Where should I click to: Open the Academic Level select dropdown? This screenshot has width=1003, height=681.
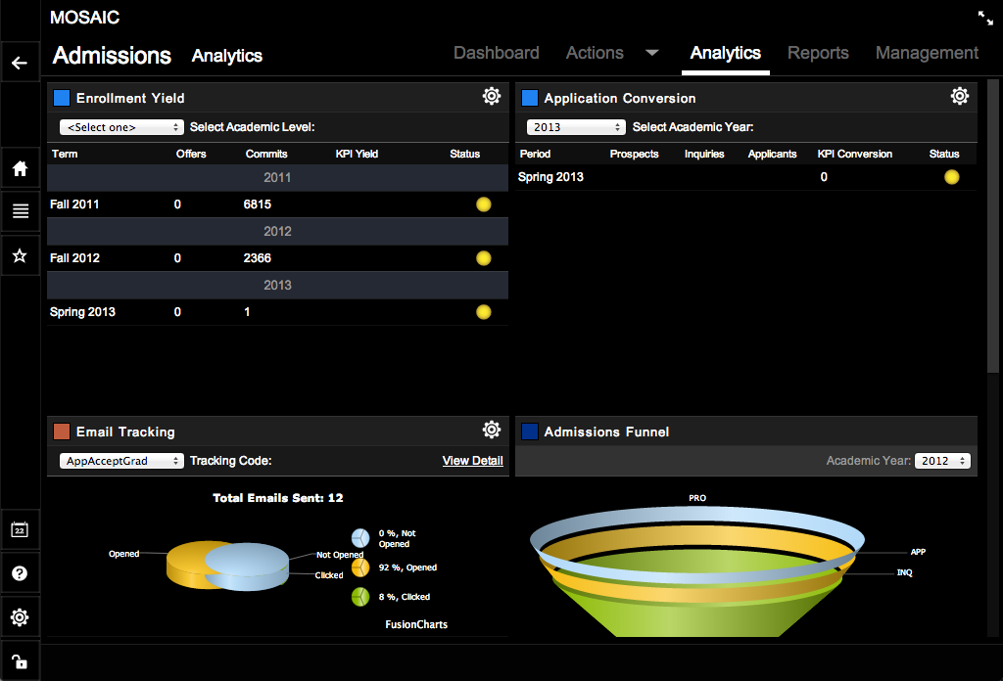[121, 127]
